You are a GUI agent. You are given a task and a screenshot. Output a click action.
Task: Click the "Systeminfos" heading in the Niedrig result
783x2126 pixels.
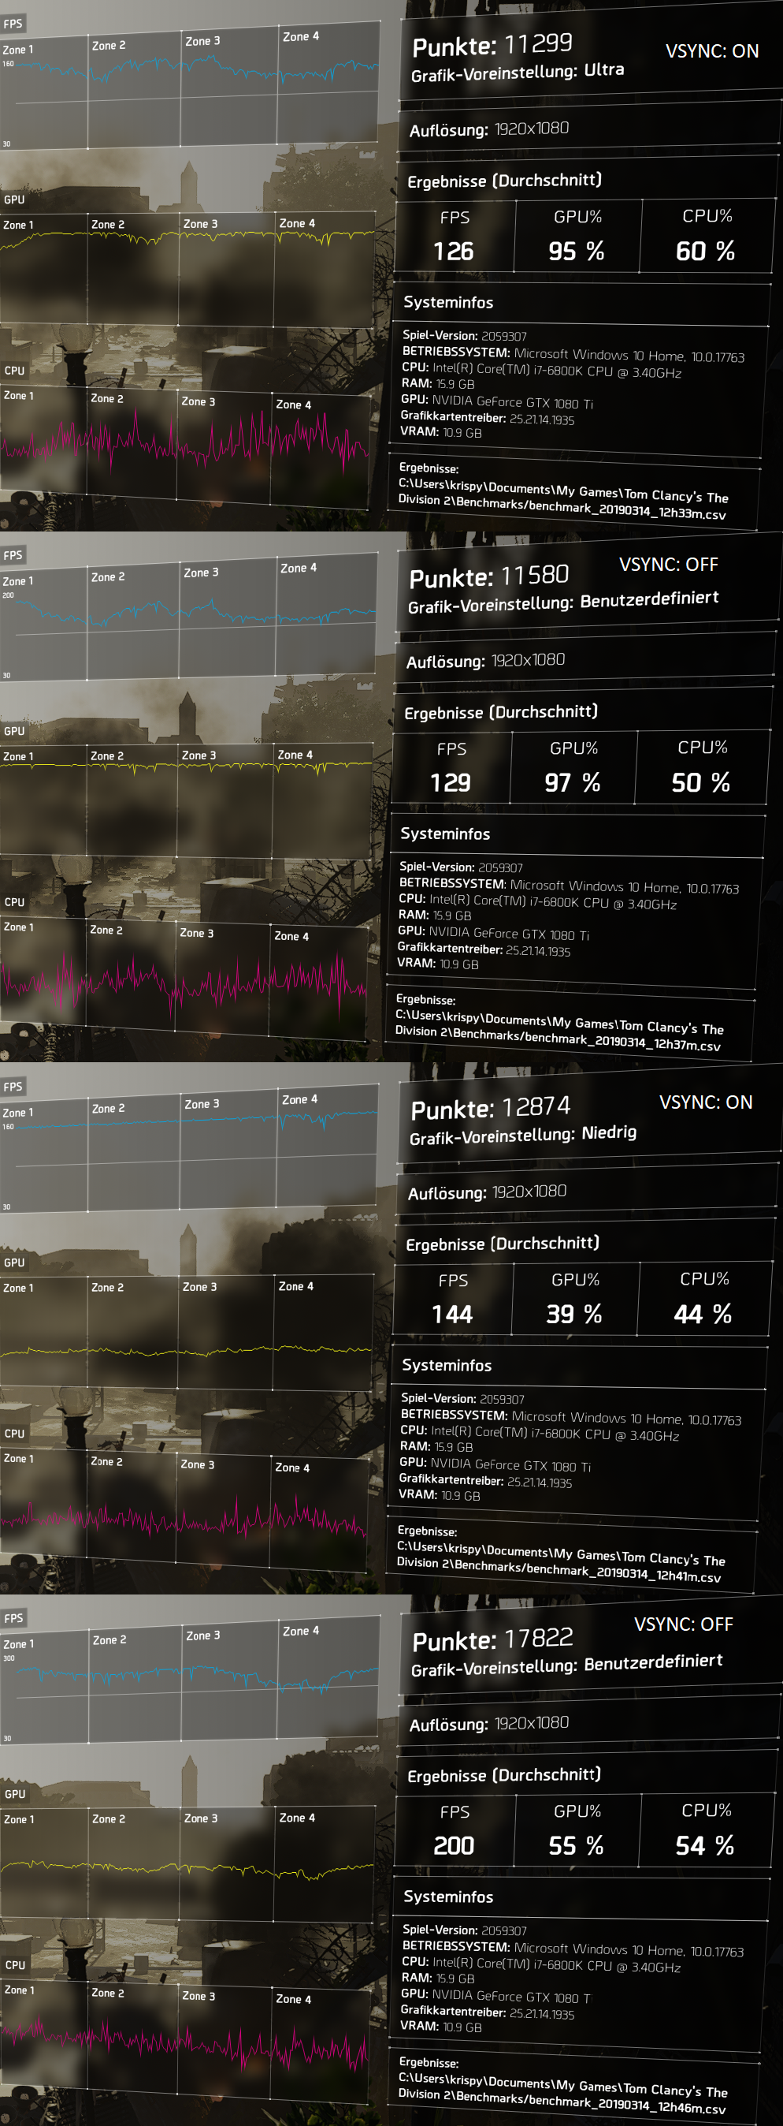click(447, 1366)
